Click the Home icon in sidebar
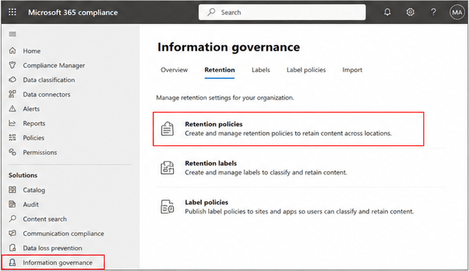This screenshot has width=469, height=271. coord(12,51)
